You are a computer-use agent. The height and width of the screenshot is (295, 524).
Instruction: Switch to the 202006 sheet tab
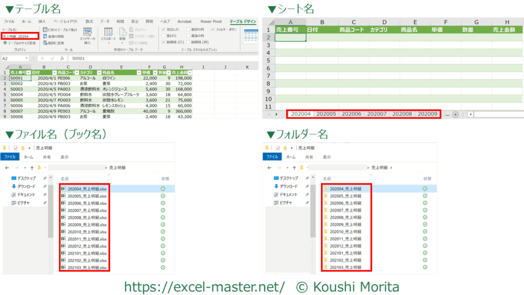[x=351, y=114]
